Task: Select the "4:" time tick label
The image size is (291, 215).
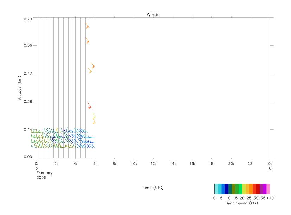Action: [76, 164]
